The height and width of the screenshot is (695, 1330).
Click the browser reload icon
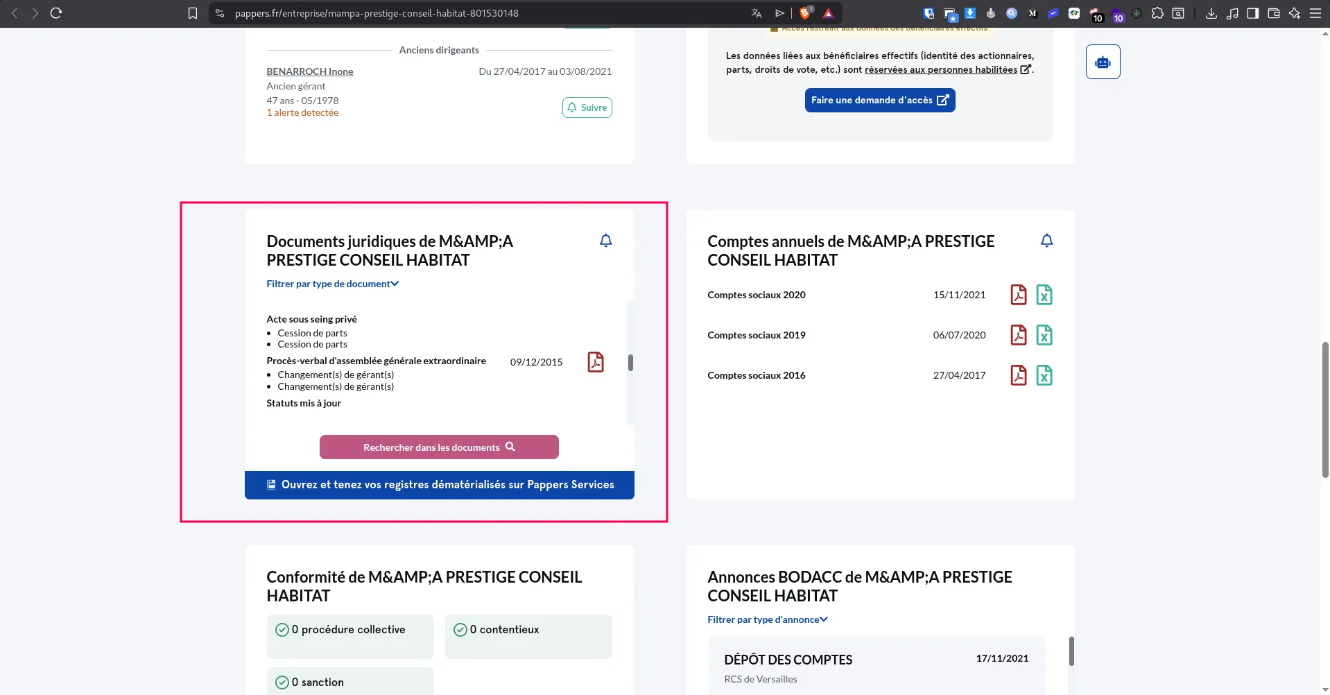[x=56, y=13]
